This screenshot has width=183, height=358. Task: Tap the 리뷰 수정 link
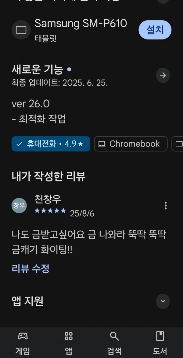click(x=30, y=269)
